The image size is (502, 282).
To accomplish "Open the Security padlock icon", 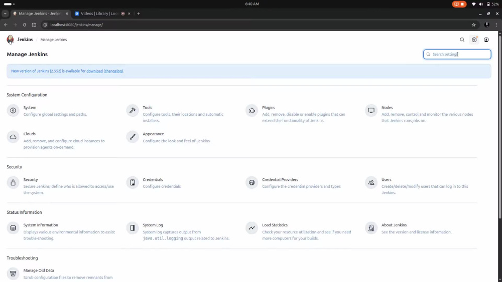I will [x=13, y=183].
